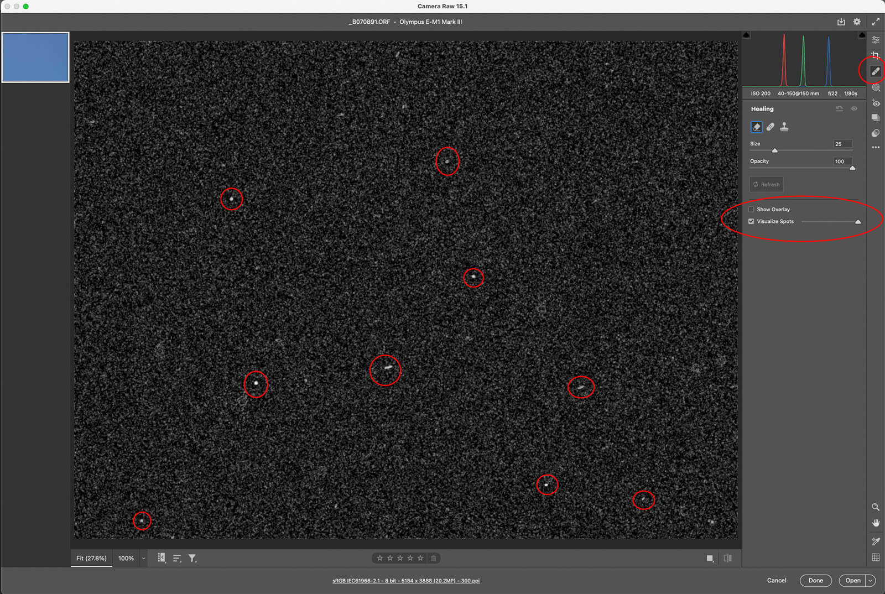Toggle healing visibility eye icon
Viewport: 885px width, 594px height.
pos(854,108)
